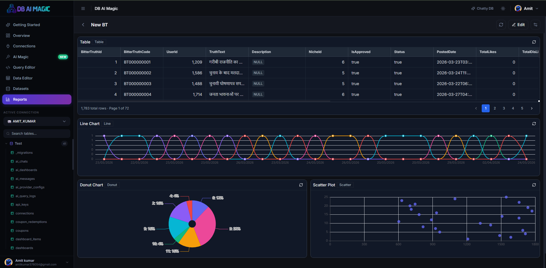Viewport: 546px width, 268px height.
Task: Open dashboards table
Action: tap(24, 248)
